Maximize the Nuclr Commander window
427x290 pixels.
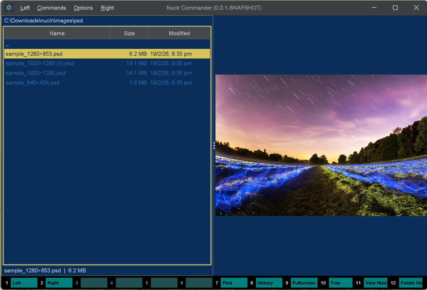point(395,8)
